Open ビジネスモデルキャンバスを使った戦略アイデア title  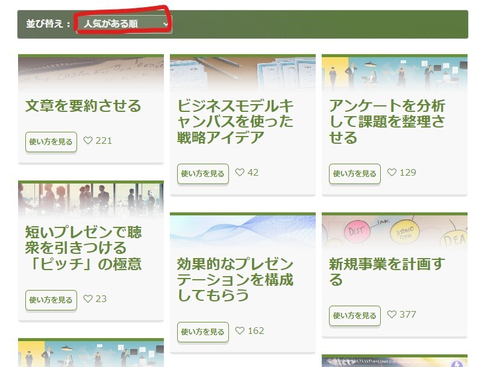click(x=235, y=122)
